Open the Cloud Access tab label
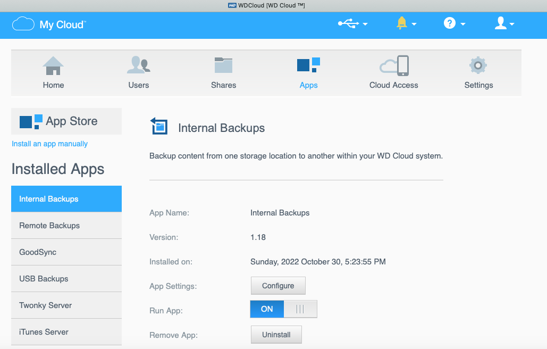Viewport: 547px width, 349px height. 394,85
